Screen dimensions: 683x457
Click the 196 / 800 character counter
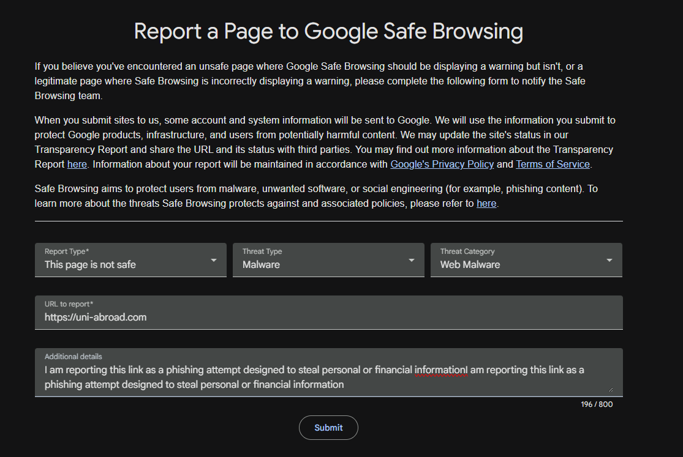pos(596,404)
